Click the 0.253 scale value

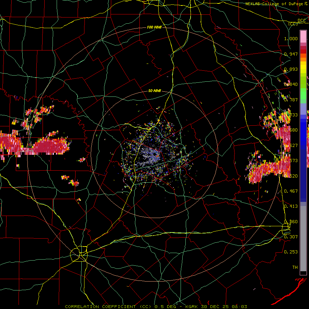click(x=291, y=252)
